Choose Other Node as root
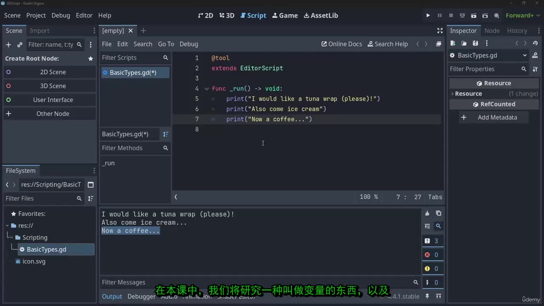This screenshot has height=306, width=544. 50,113
